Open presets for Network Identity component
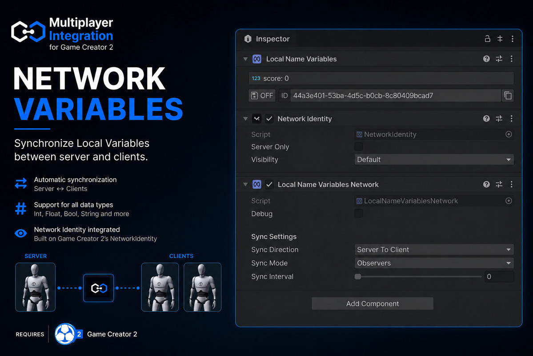 [499, 118]
